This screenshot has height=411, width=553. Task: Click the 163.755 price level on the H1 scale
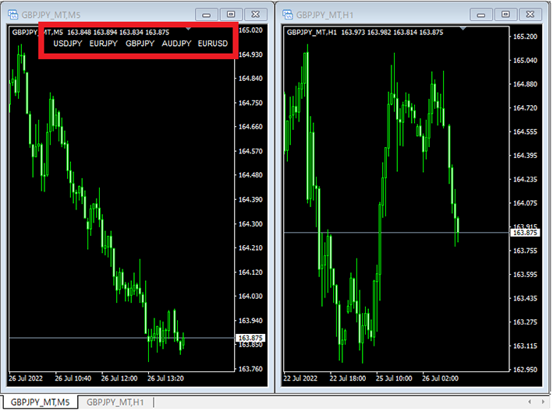click(x=525, y=251)
